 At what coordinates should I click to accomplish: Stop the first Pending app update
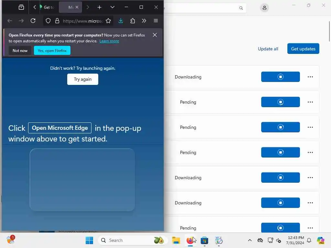(x=280, y=102)
